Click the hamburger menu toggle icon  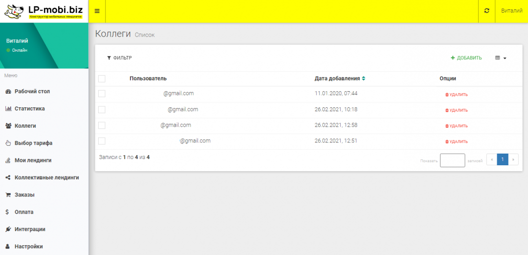[97, 11]
